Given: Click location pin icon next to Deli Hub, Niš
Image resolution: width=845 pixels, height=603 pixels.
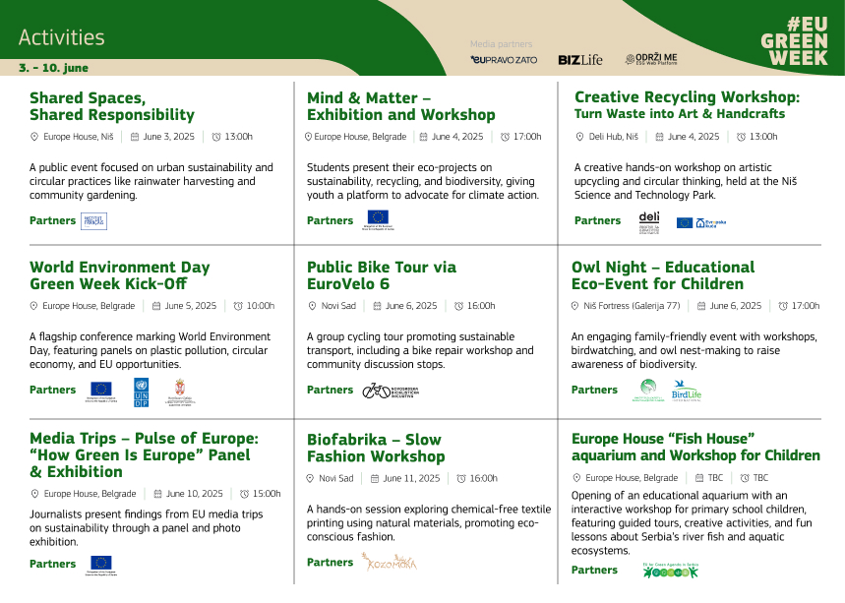Looking at the screenshot, I should [579, 137].
